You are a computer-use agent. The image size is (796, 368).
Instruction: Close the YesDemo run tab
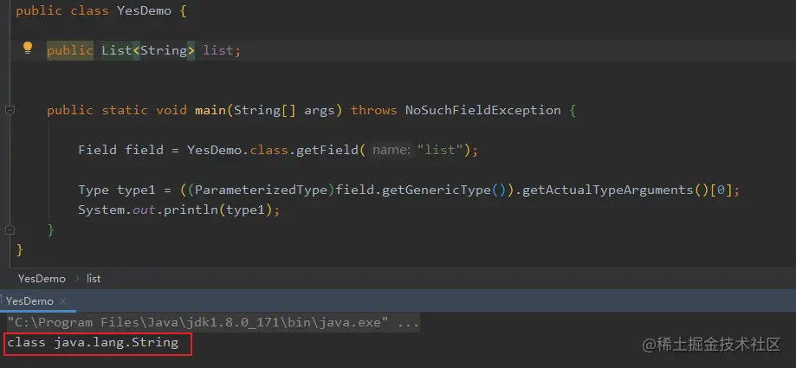click(63, 301)
